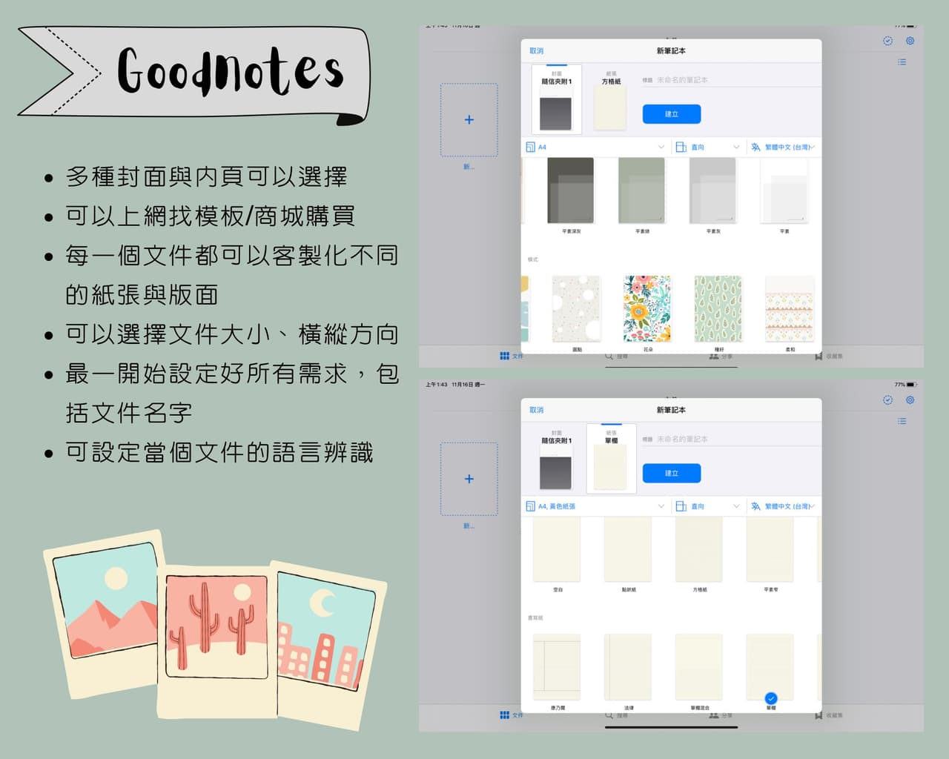Choose the 方格紙 grid paper template
The width and height of the screenshot is (949, 759).
click(x=699, y=551)
